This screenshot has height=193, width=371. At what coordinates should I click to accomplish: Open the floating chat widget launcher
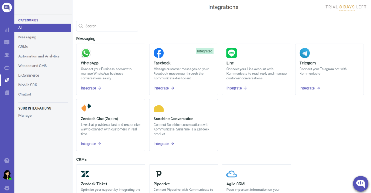360,183
